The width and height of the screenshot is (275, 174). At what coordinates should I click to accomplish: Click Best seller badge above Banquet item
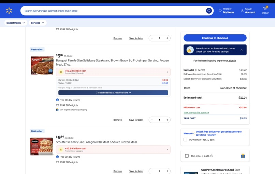(x=37, y=49)
